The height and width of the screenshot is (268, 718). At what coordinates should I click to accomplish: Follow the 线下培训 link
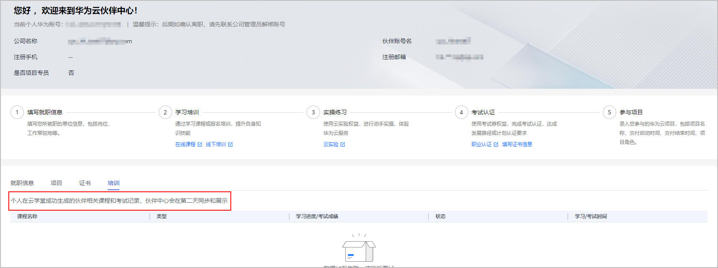[216, 144]
